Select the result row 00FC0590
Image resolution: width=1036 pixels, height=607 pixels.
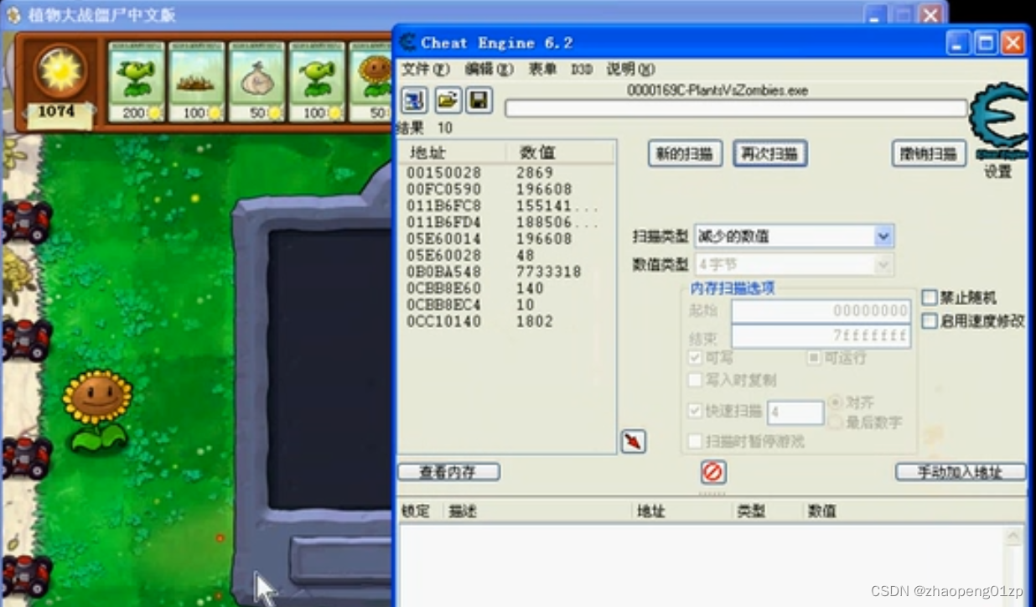point(506,189)
